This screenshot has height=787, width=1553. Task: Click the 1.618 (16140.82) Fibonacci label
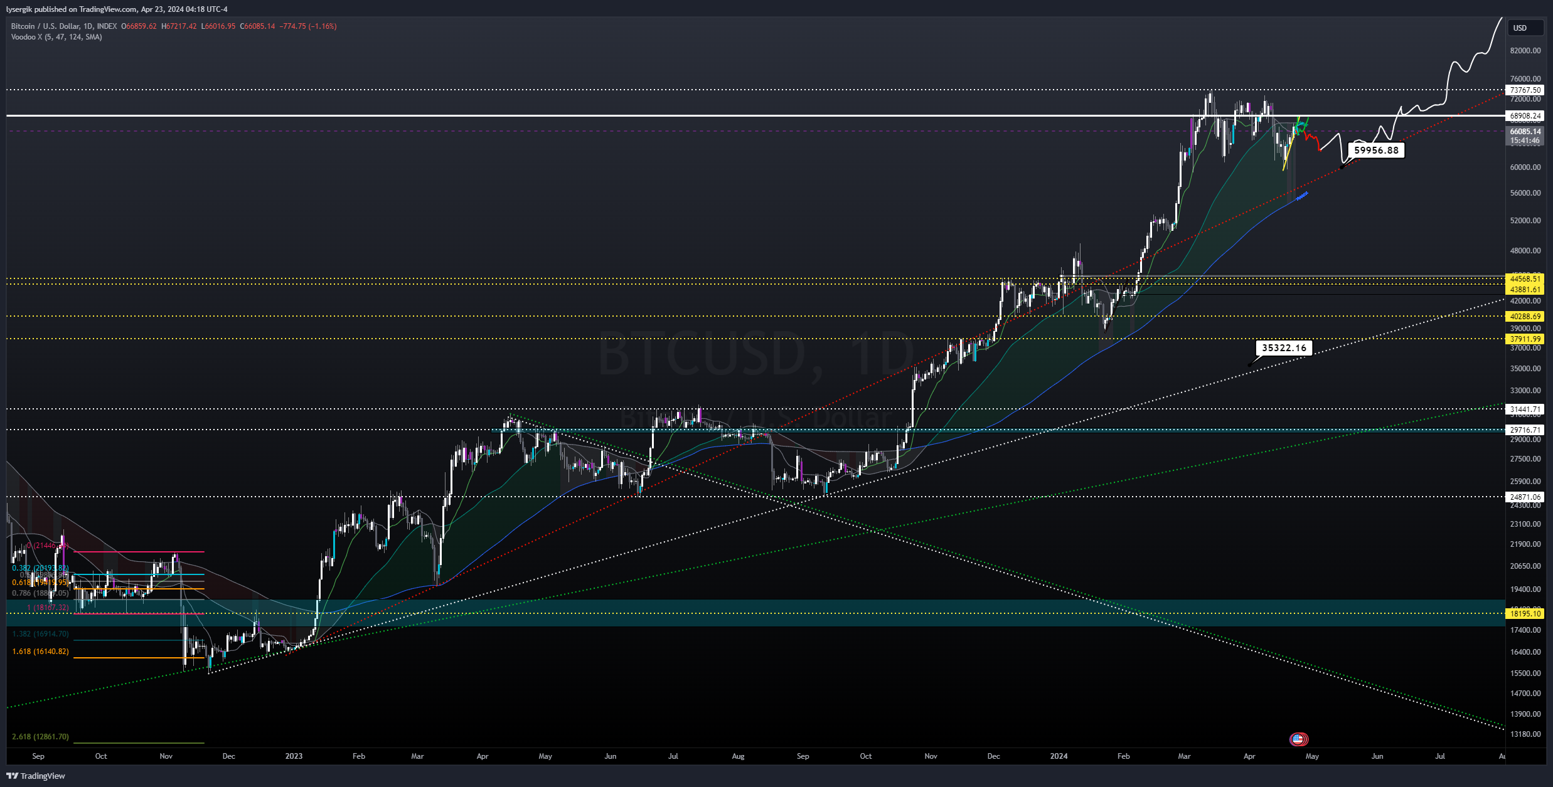click(x=41, y=652)
